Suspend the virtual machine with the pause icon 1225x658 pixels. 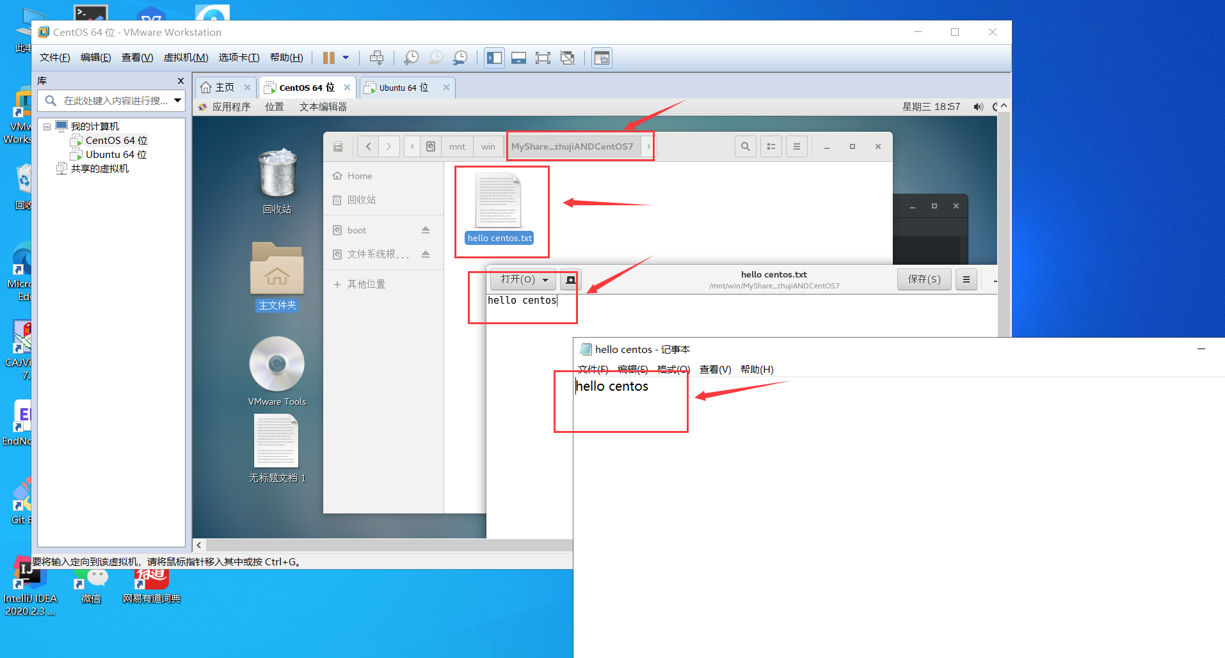pos(330,58)
